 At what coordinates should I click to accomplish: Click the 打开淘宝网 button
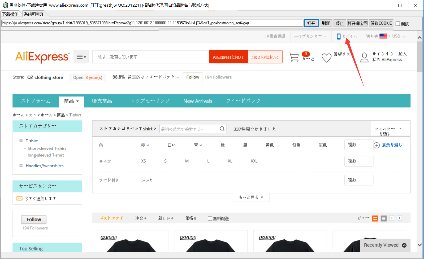click(357, 23)
